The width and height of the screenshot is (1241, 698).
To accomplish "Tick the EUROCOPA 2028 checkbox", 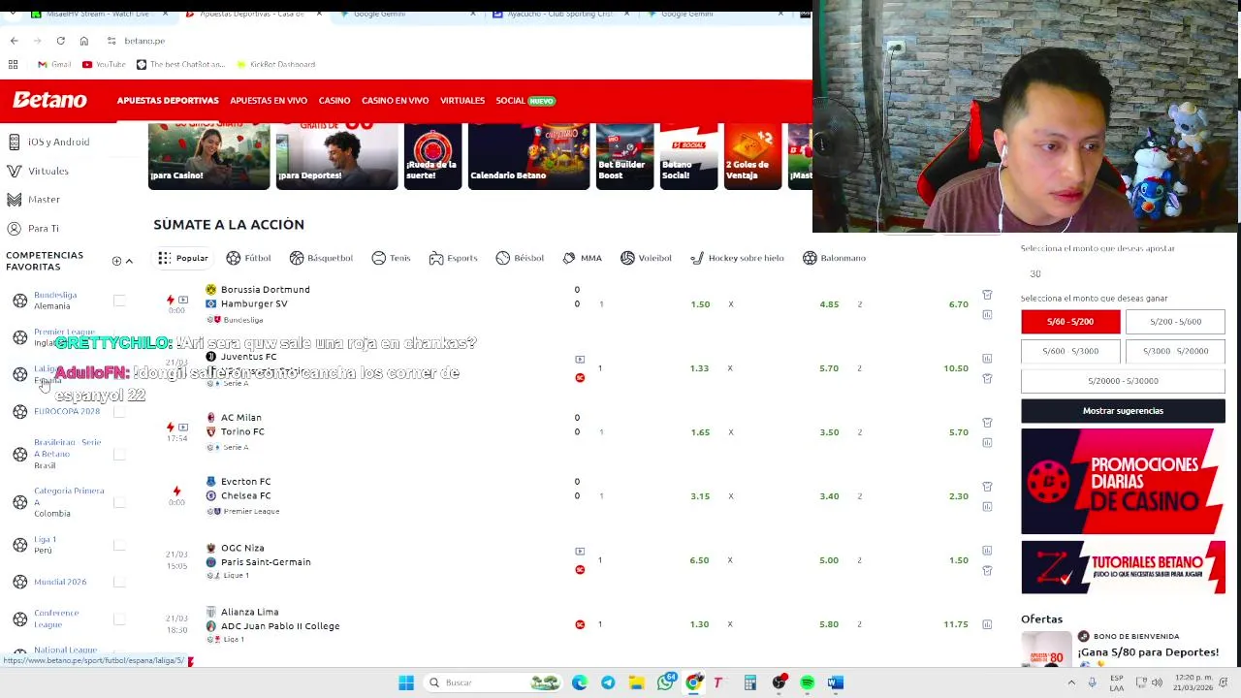I will click(x=119, y=411).
